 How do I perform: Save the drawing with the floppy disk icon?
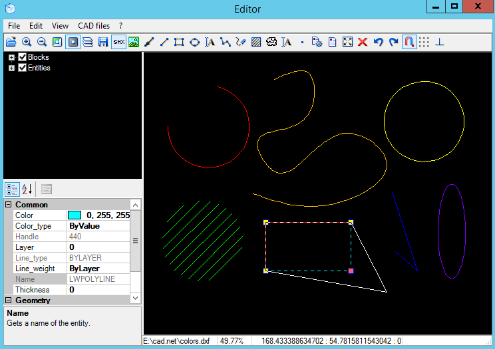(103, 42)
